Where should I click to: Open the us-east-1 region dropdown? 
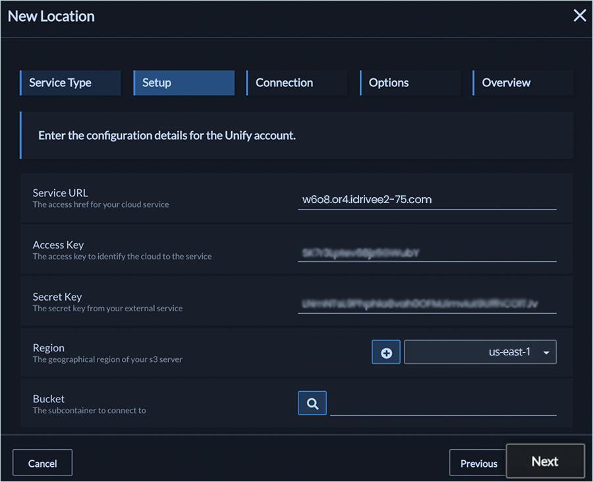480,352
